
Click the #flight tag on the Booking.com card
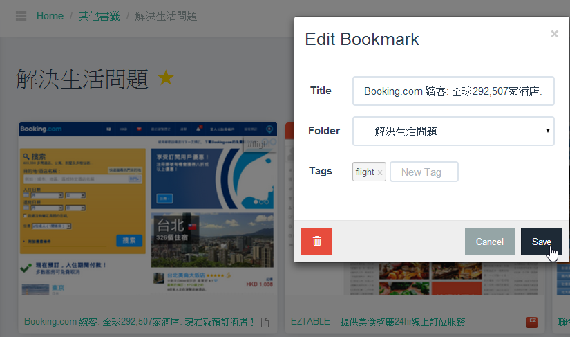coord(259,145)
